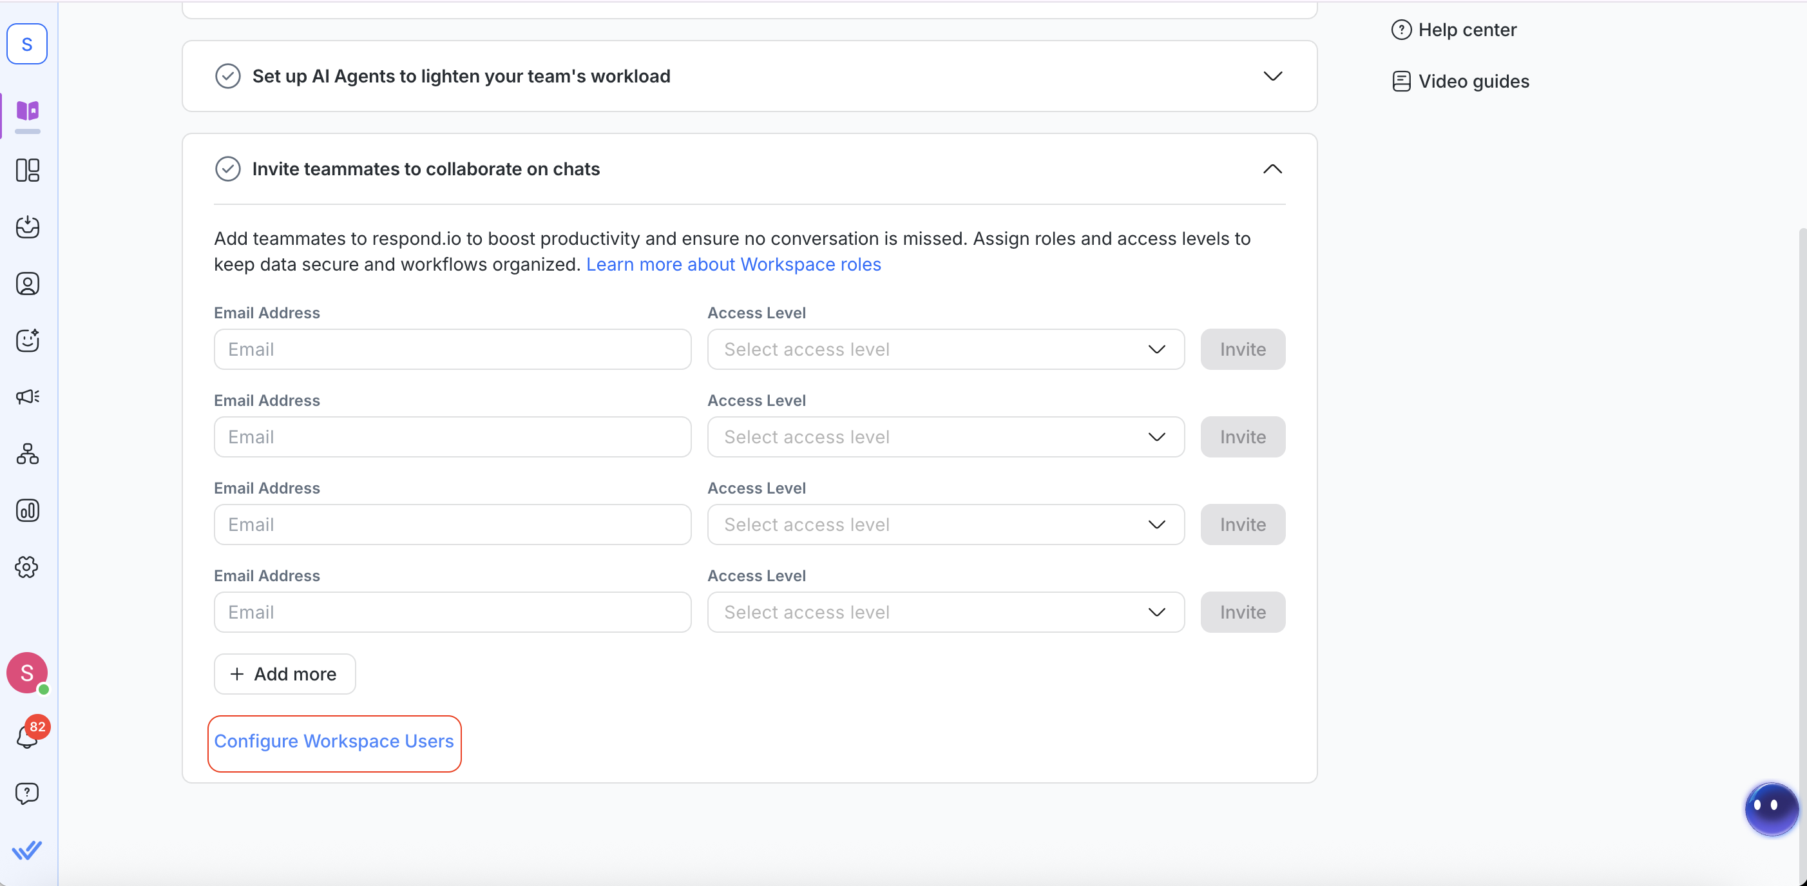Open the Settings gear icon
Viewport: 1807px width, 886px height.
click(27, 567)
